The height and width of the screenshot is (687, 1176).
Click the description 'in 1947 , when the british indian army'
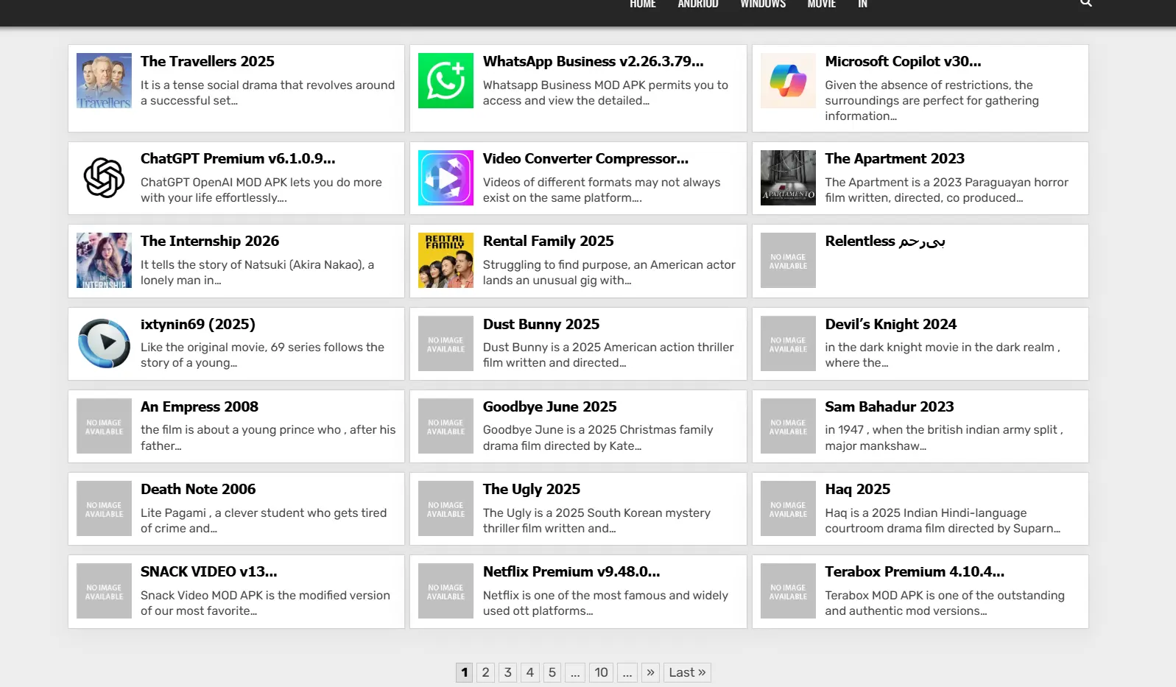point(943,437)
